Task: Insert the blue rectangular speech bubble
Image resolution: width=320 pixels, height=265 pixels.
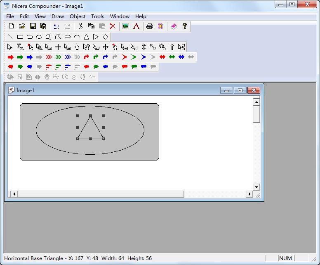Action: click(x=144, y=67)
